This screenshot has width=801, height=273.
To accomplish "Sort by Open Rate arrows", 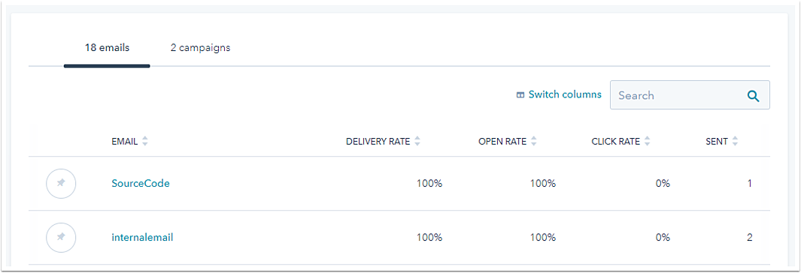I will [x=534, y=142].
